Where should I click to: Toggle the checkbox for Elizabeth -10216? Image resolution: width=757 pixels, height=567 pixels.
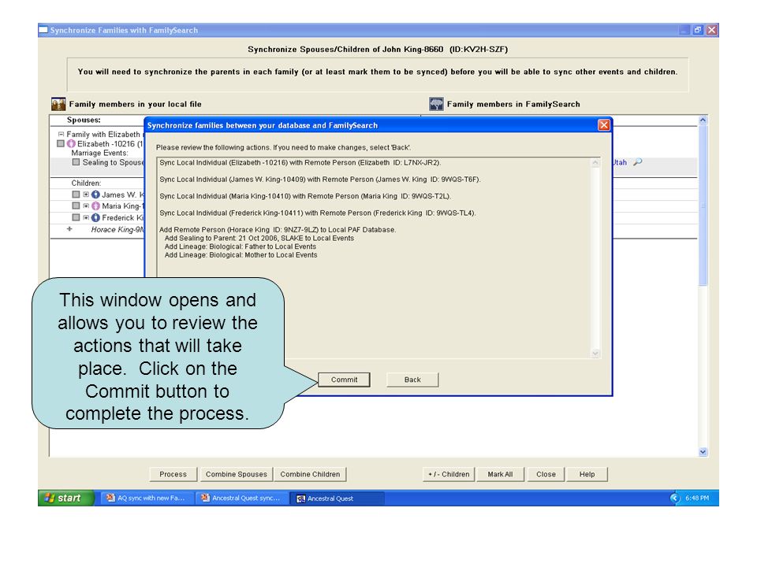click(61, 143)
